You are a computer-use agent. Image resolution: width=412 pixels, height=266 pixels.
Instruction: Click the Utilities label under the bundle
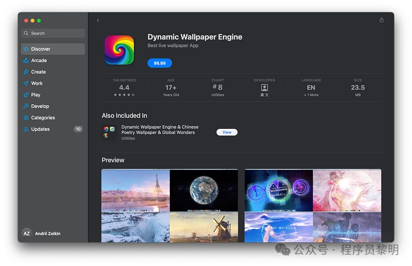(x=128, y=138)
